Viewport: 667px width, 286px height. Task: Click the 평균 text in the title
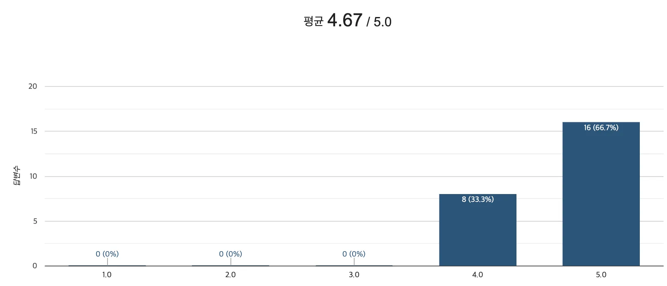(313, 21)
